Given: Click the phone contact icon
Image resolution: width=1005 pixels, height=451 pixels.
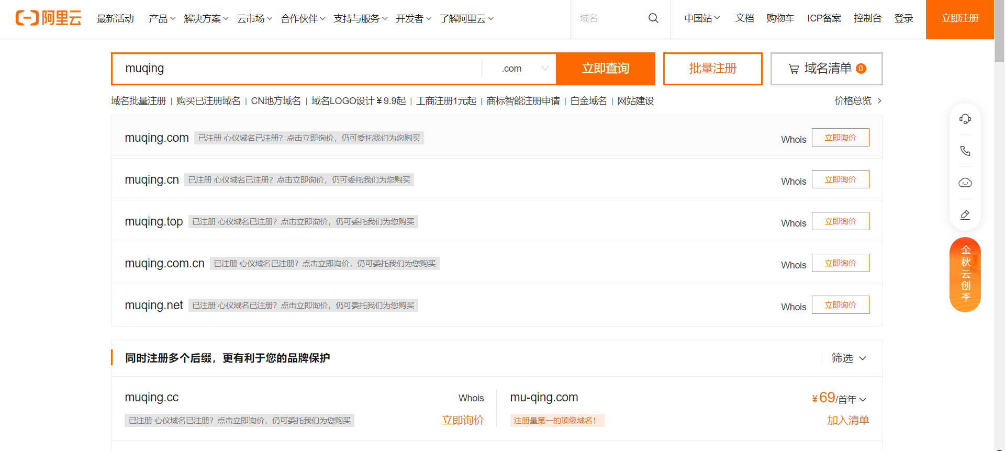Looking at the screenshot, I should tap(965, 151).
